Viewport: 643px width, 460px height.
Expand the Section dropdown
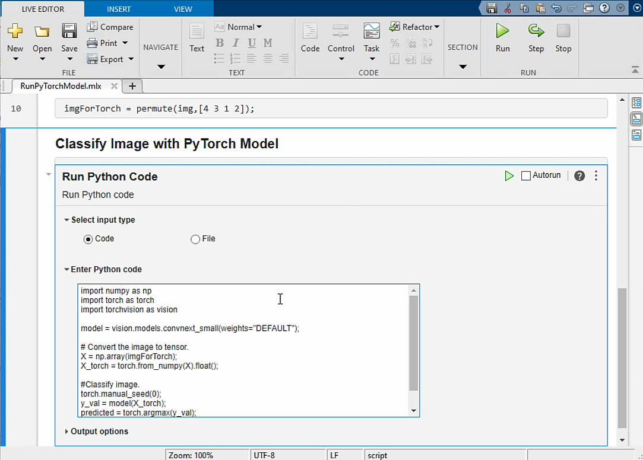(x=463, y=67)
